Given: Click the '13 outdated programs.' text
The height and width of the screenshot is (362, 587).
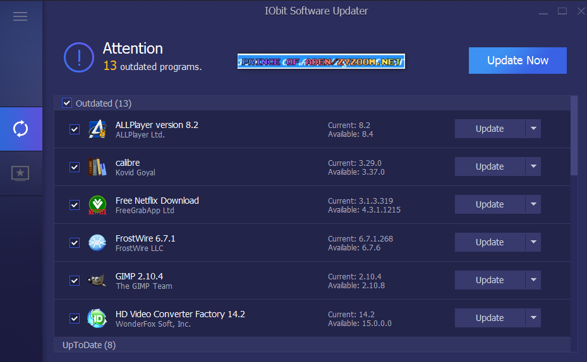Looking at the screenshot, I should (153, 66).
